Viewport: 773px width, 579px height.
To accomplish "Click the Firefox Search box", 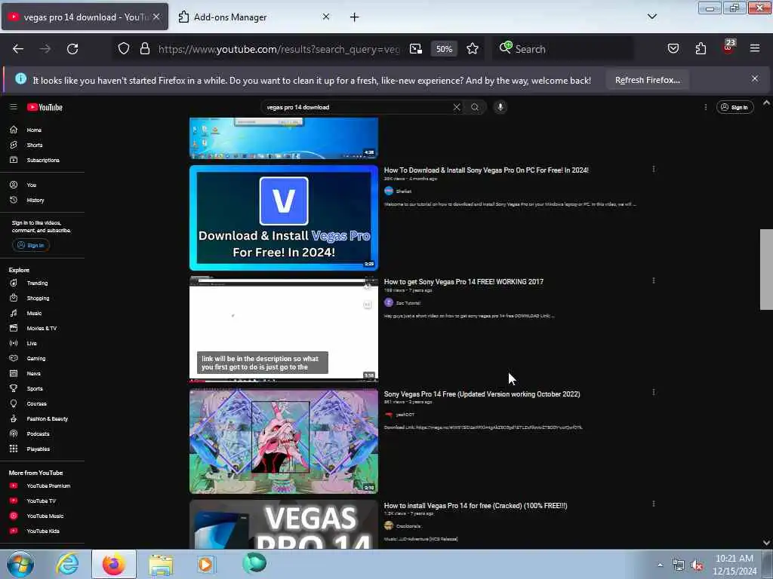I will click(x=562, y=49).
